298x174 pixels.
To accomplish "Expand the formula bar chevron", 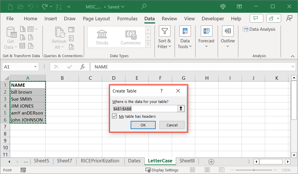I will 293,67.
